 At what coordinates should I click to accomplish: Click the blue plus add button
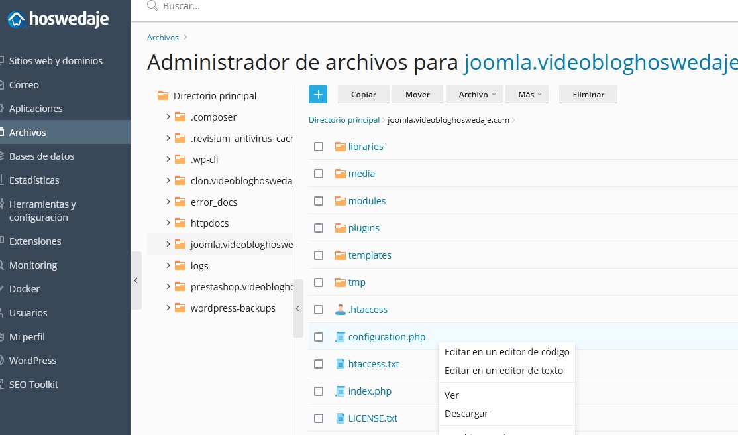[x=318, y=94]
